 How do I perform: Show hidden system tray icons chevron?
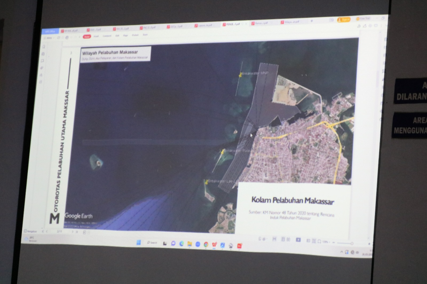pos(342,252)
